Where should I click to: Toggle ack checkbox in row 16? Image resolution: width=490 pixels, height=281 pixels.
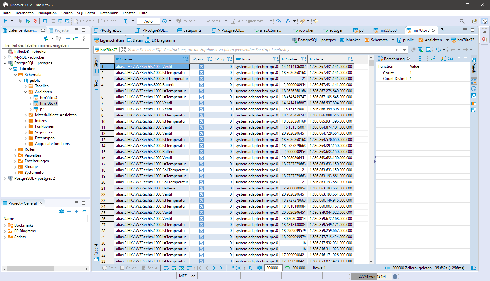(x=202, y=158)
